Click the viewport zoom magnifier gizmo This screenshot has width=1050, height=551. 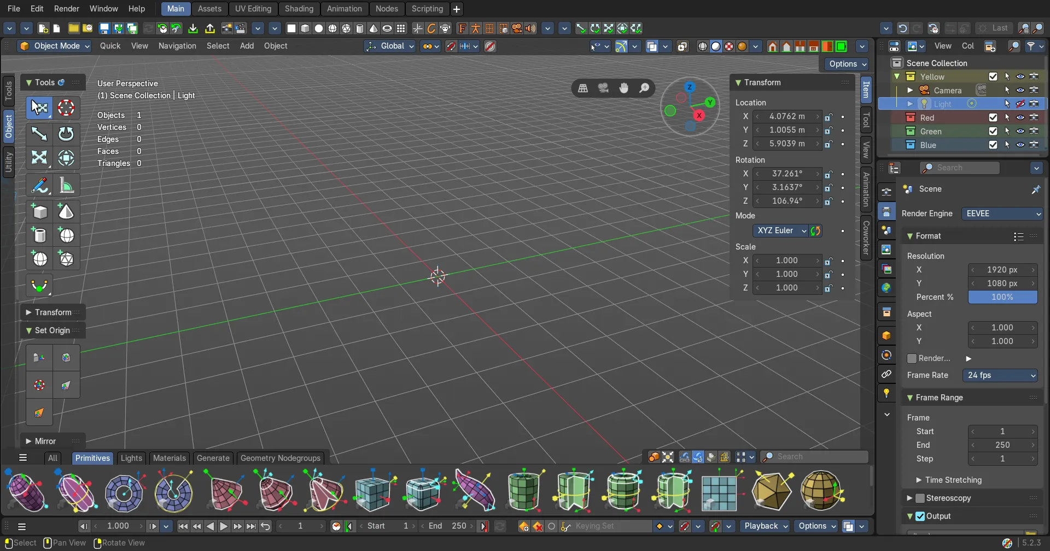coord(645,88)
